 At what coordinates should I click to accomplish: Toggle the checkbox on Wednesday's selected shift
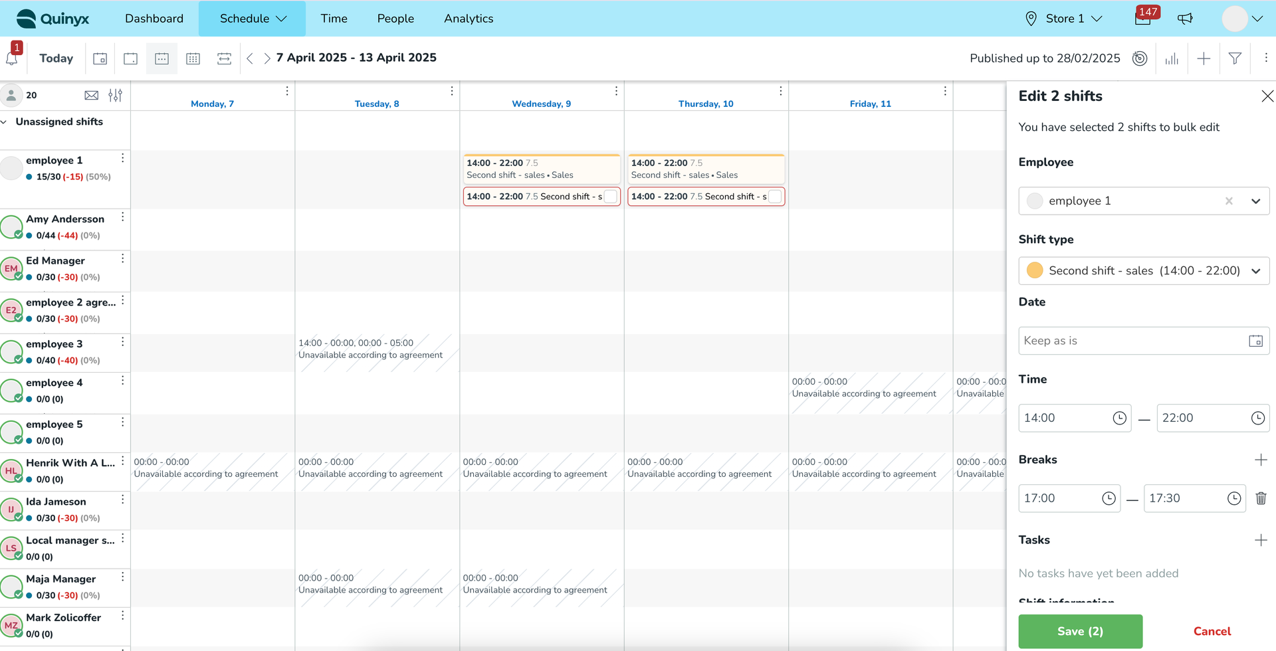pos(610,197)
